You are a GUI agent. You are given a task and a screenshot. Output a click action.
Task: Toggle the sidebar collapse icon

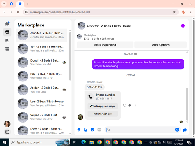pyautogui.click(x=7, y=132)
